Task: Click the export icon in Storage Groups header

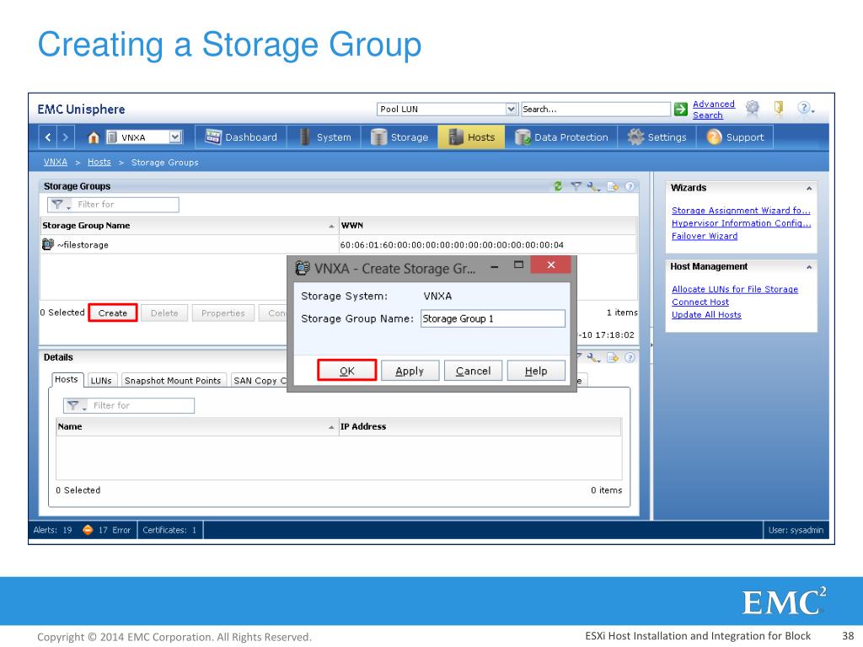Action: [613, 186]
